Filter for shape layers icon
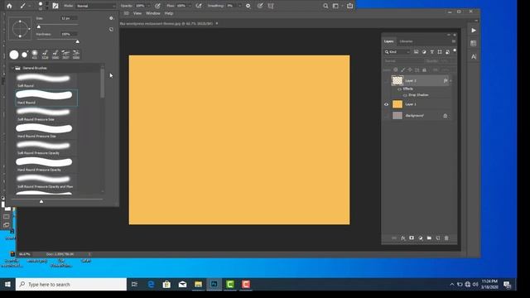The height and width of the screenshot is (298, 530). [x=440, y=52]
